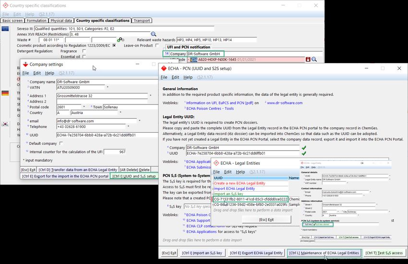Click Transfer data from an ECHA Legal Entity
This screenshot has height=264, width=408.
(78, 170)
